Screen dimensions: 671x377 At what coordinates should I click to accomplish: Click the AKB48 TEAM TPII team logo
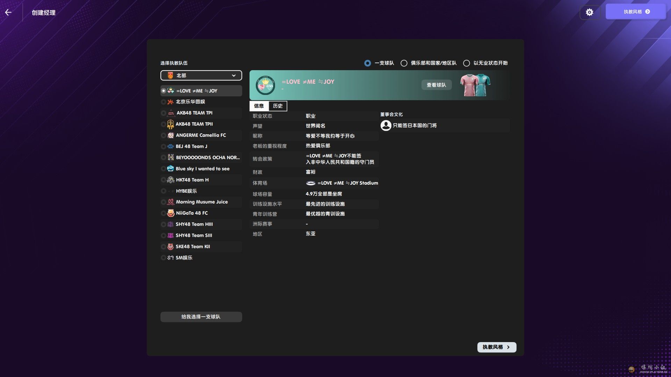171,124
